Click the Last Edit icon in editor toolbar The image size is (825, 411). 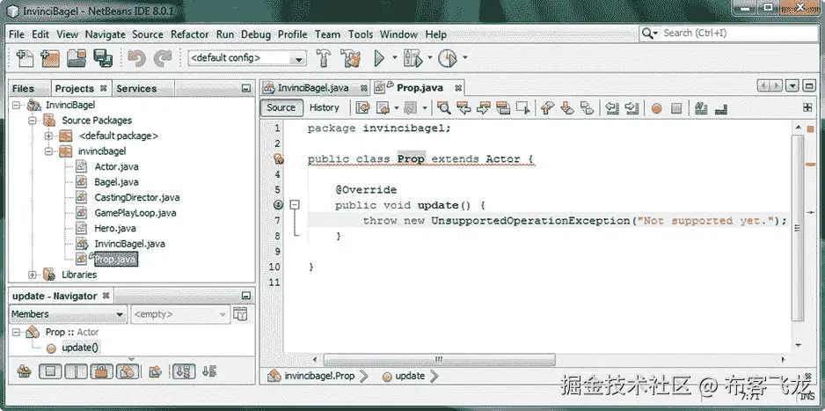pos(363,108)
